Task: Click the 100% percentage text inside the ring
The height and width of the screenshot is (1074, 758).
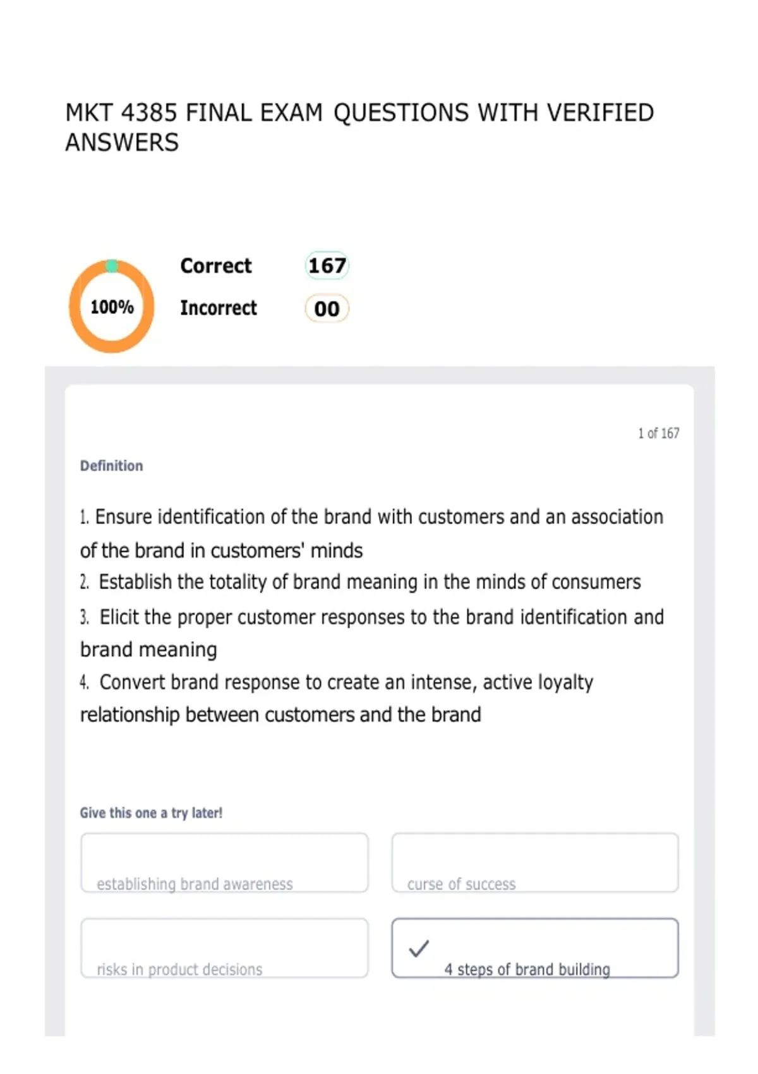Action: click(x=112, y=307)
